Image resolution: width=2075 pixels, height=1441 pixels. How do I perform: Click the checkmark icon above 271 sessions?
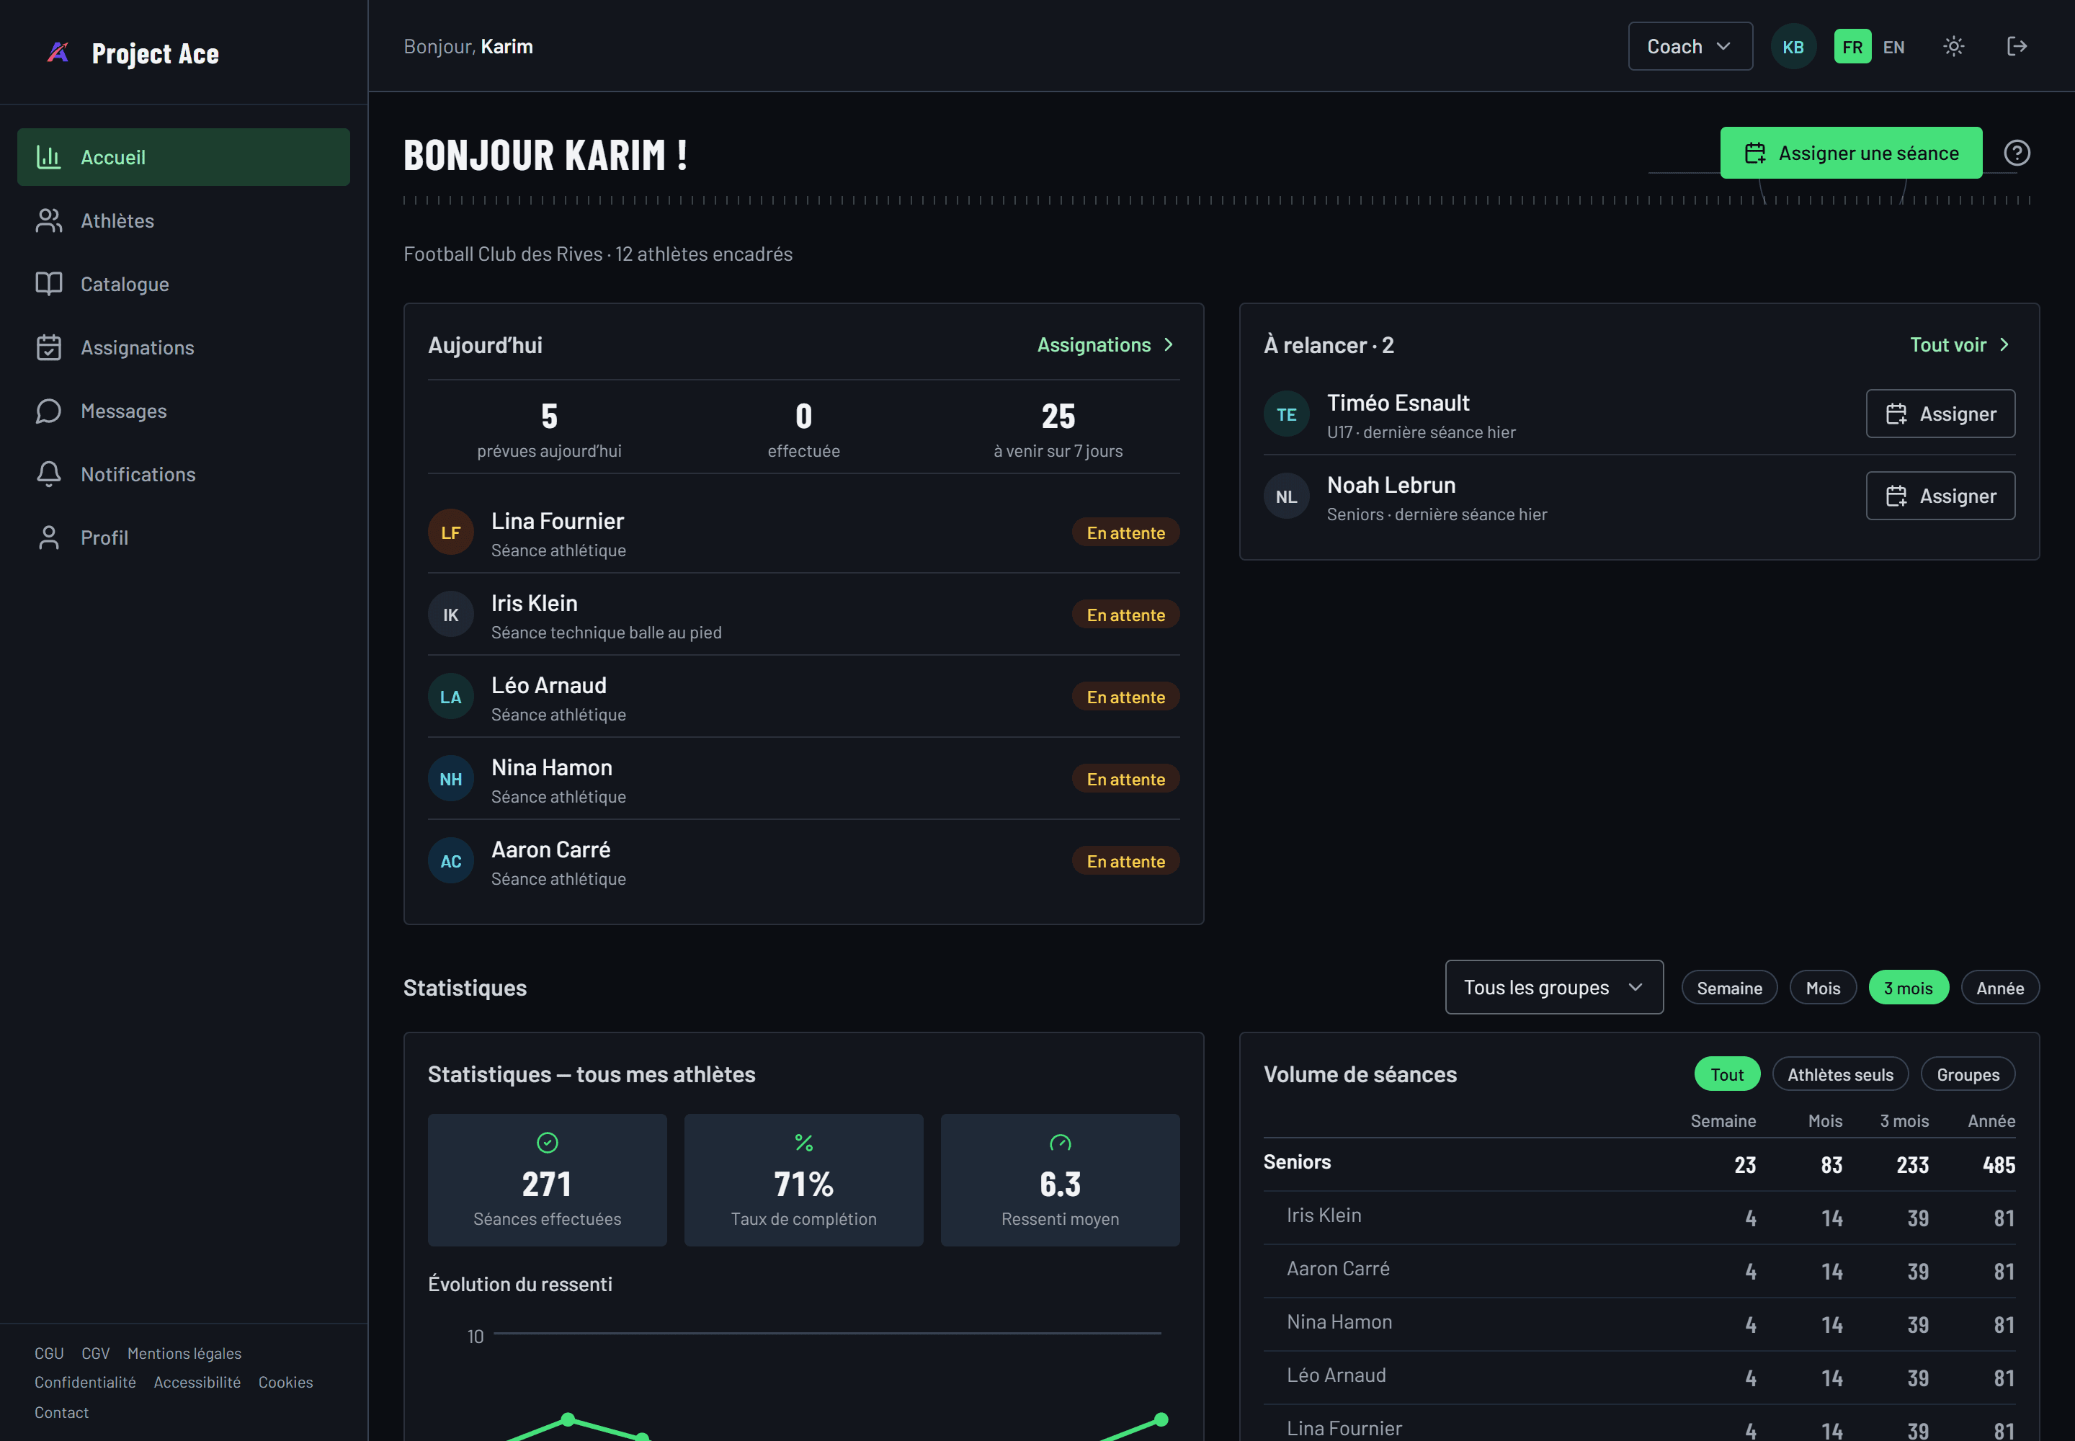(x=547, y=1142)
